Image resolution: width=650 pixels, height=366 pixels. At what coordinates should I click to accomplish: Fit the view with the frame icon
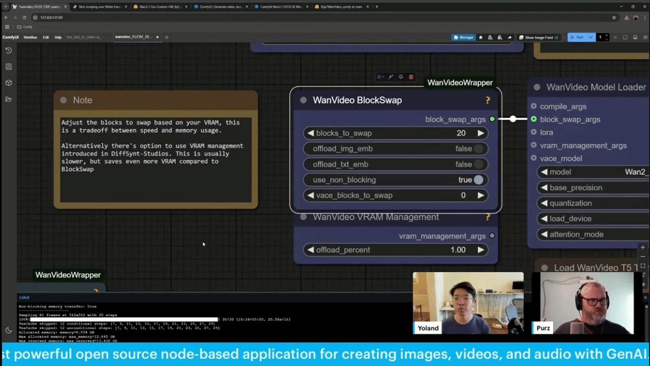pyautogui.click(x=643, y=266)
